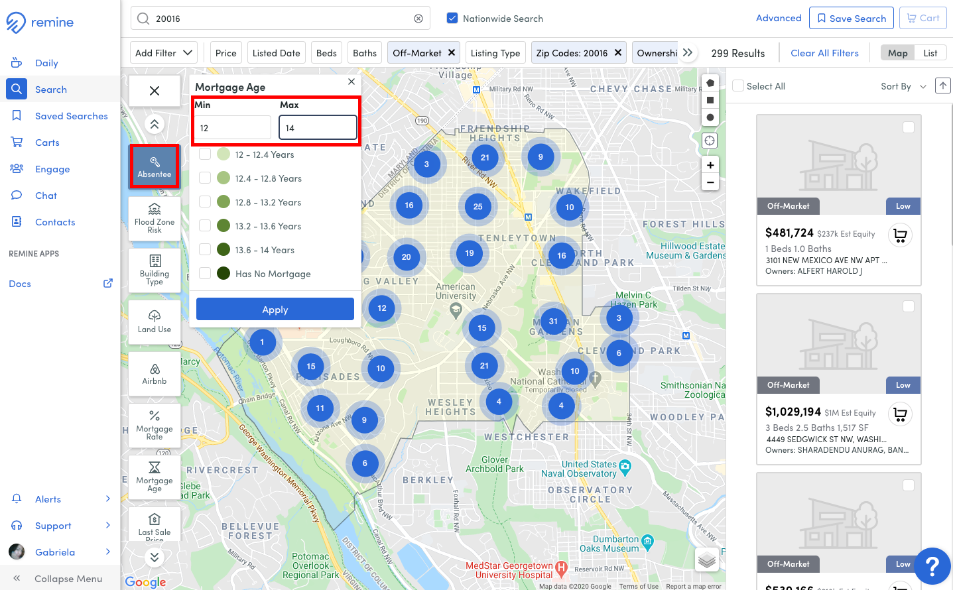Open the Sort By dropdown
The width and height of the screenshot is (953, 590).
point(903,86)
